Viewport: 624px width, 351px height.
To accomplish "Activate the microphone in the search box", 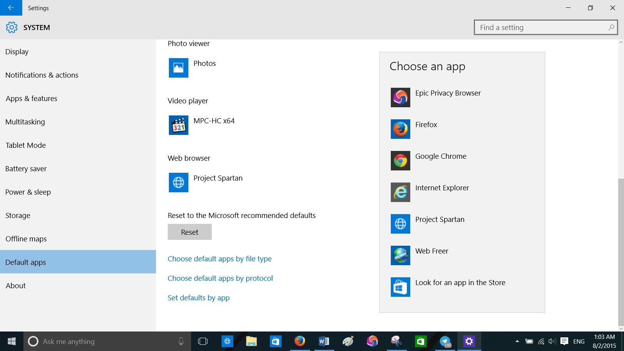I will 181,341.
